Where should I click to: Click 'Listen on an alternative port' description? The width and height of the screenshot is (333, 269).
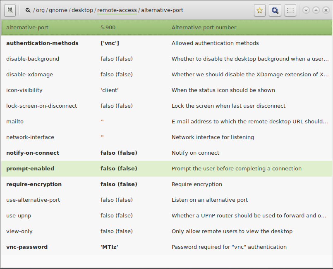point(210,200)
